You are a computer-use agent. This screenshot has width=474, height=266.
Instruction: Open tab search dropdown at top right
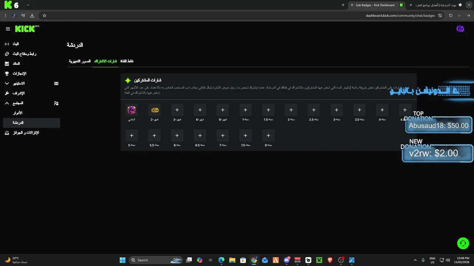pos(469,5)
